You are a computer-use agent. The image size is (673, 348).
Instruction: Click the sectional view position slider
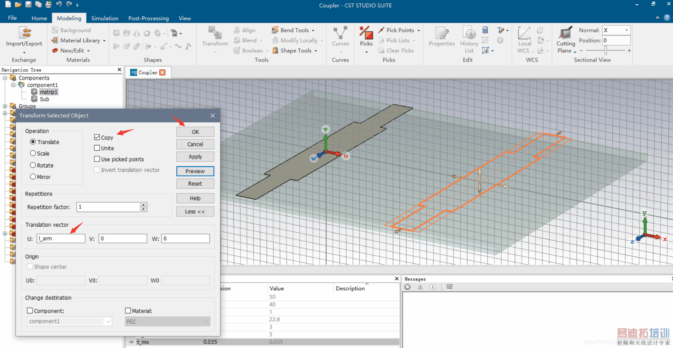[x=606, y=51]
